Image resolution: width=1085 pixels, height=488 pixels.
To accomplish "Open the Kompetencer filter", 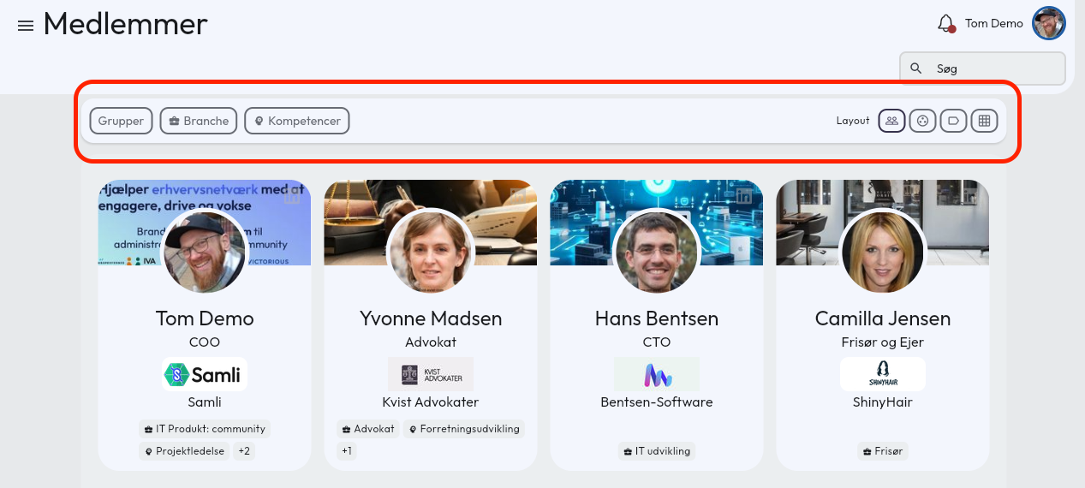I will (x=297, y=121).
